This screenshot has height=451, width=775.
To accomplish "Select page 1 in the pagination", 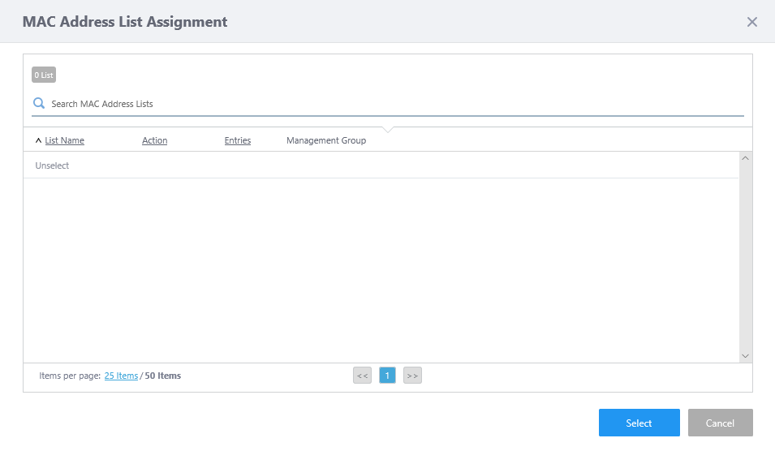I will tap(387, 376).
